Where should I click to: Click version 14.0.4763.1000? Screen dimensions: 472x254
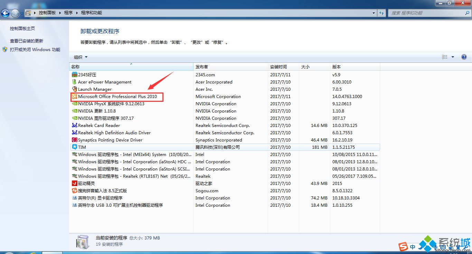[x=347, y=96]
